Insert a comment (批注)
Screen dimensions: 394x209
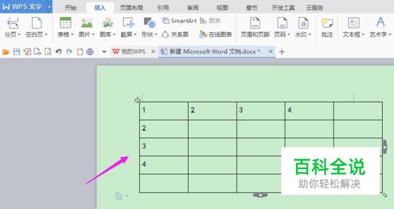327,27
